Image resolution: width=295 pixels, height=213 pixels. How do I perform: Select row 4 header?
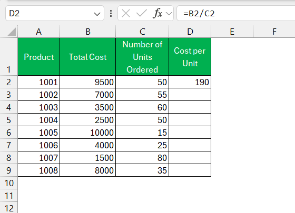pos(8,107)
